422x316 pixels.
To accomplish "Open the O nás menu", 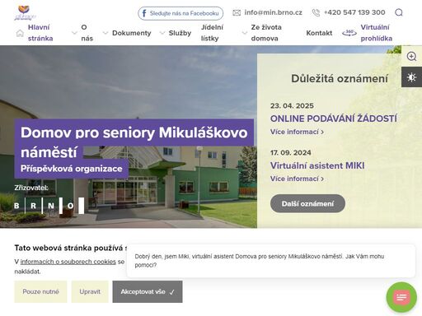I will 87,33.
